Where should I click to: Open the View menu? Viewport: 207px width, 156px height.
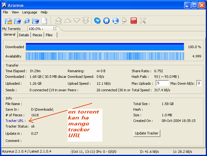[x=15, y=12]
